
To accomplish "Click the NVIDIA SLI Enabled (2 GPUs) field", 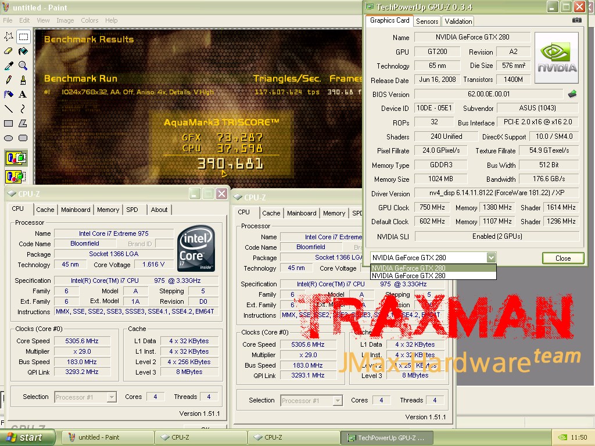I will [497, 236].
